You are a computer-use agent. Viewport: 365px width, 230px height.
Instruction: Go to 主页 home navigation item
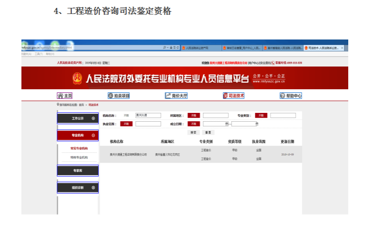(x=65, y=96)
